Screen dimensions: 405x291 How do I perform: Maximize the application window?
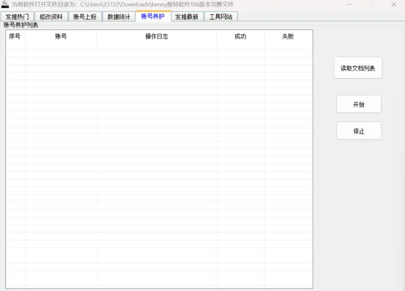pos(372,5)
